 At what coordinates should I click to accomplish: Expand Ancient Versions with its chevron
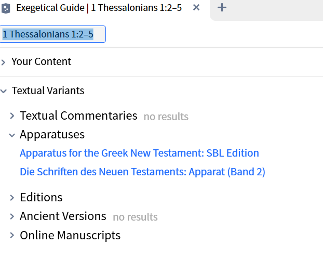point(12,216)
